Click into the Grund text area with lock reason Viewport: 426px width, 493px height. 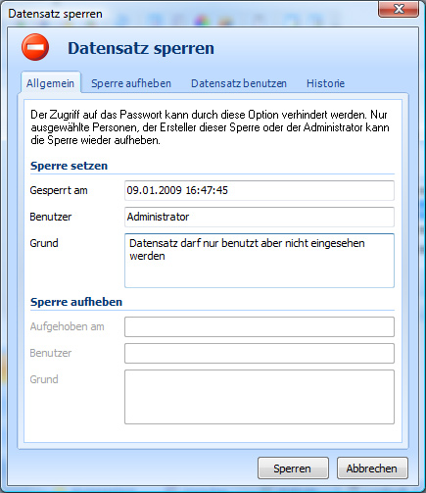click(260, 261)
